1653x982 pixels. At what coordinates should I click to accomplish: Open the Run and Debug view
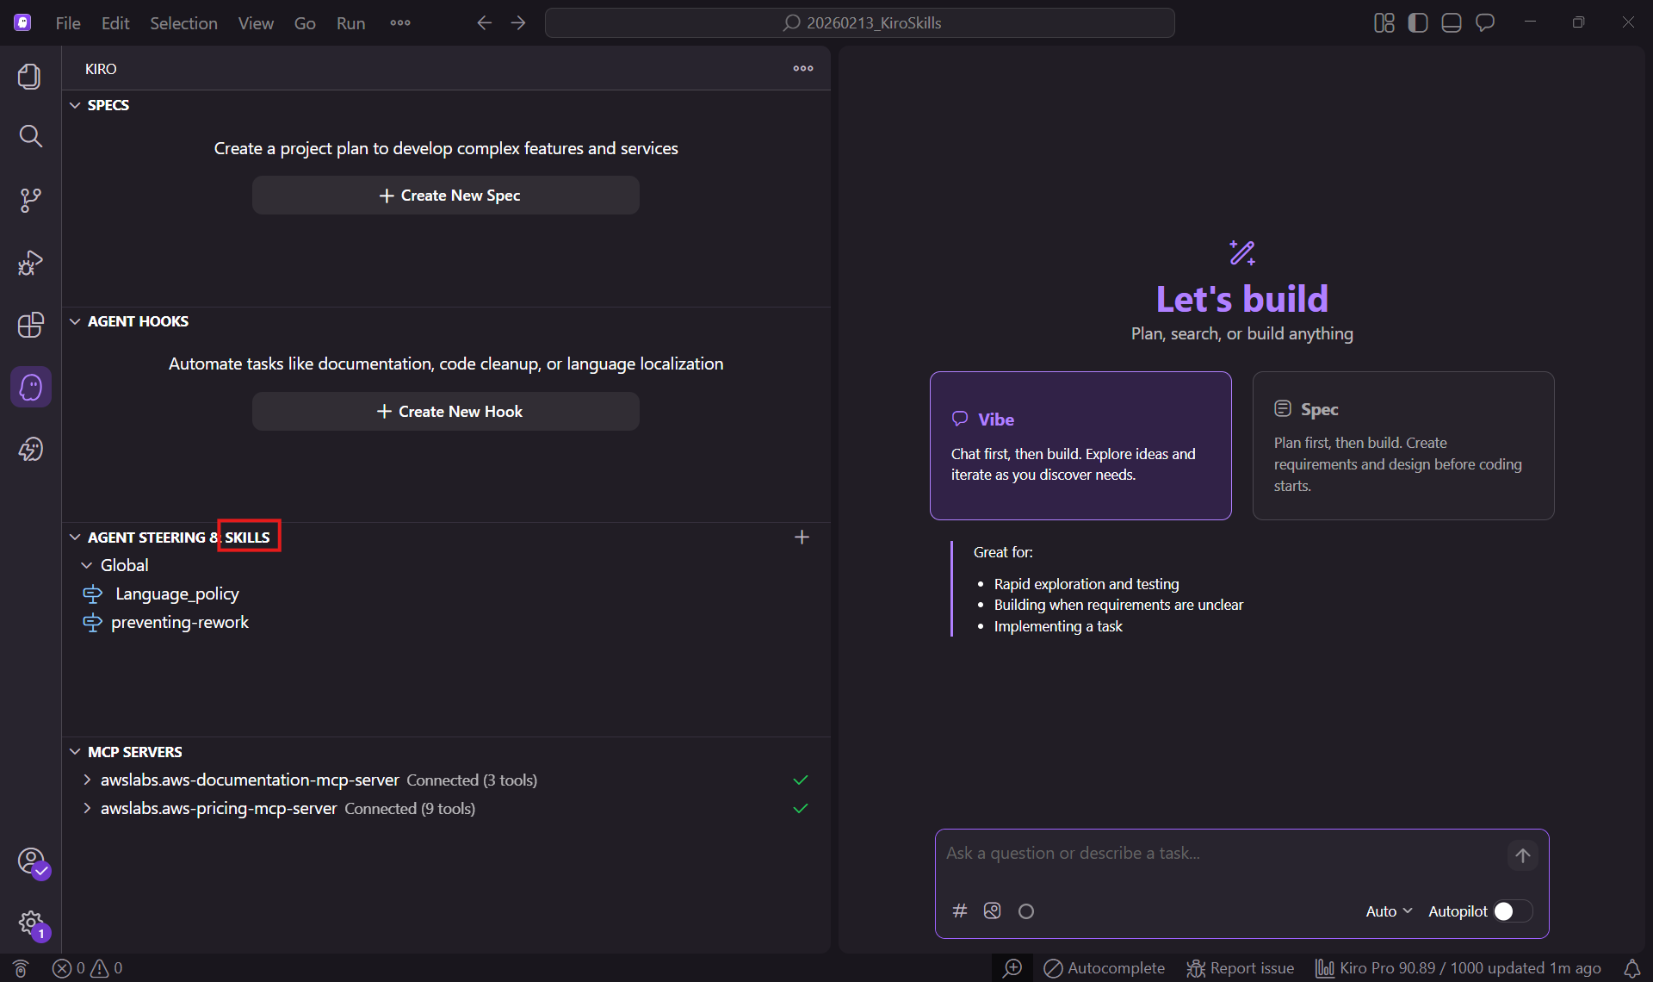31,263
